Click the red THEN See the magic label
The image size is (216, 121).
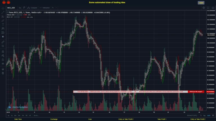pyautogui.click(x=196, y=92)
